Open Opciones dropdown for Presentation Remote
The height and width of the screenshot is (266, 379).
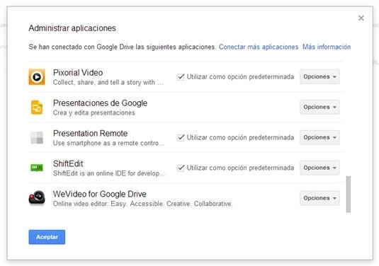point(319,137)
